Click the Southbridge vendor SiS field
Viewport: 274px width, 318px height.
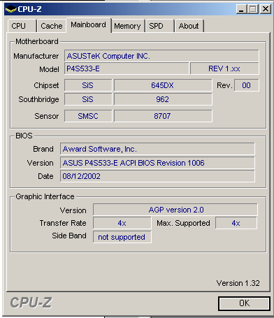(x=88, y=99)
